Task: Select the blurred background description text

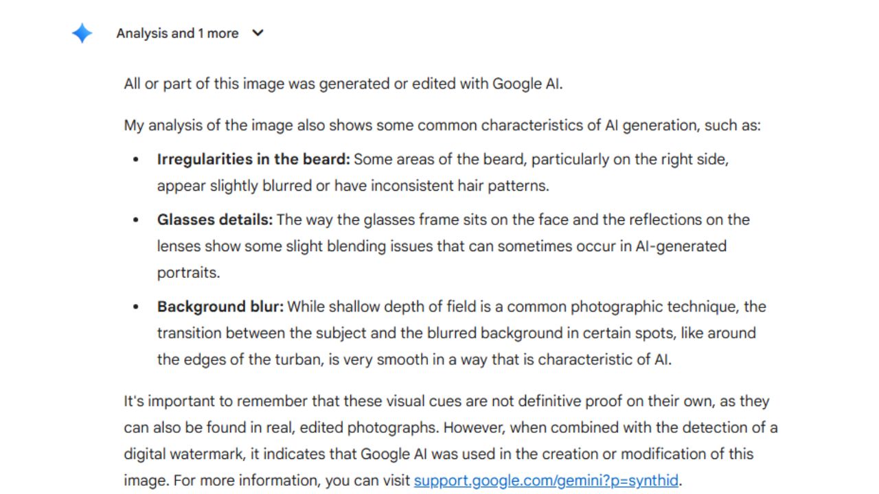Action: pyautogui.click(x=446, y=333)
